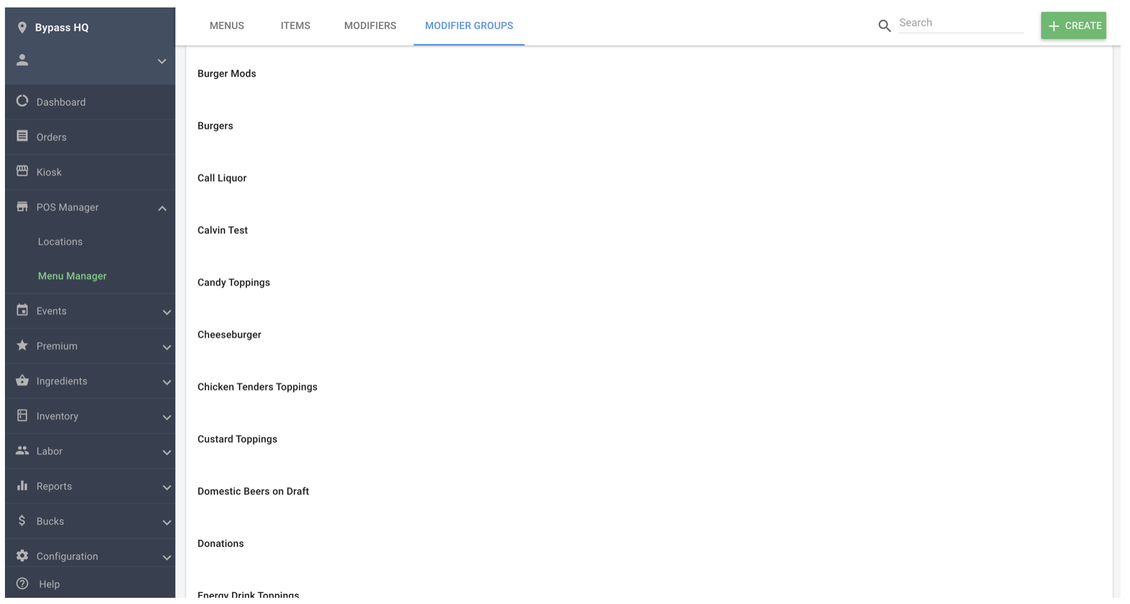Click the Inventory icon in sidebar

coord(22,415)
